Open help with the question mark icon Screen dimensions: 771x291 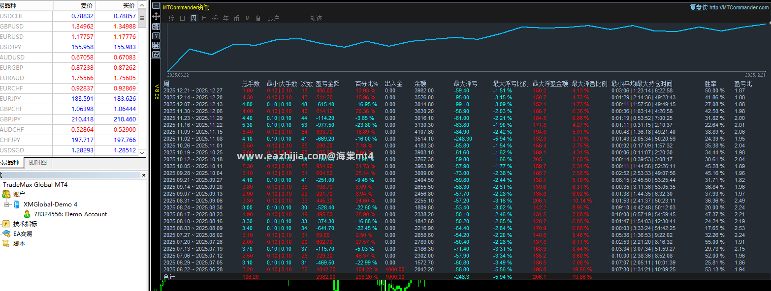tap(156, 36)
